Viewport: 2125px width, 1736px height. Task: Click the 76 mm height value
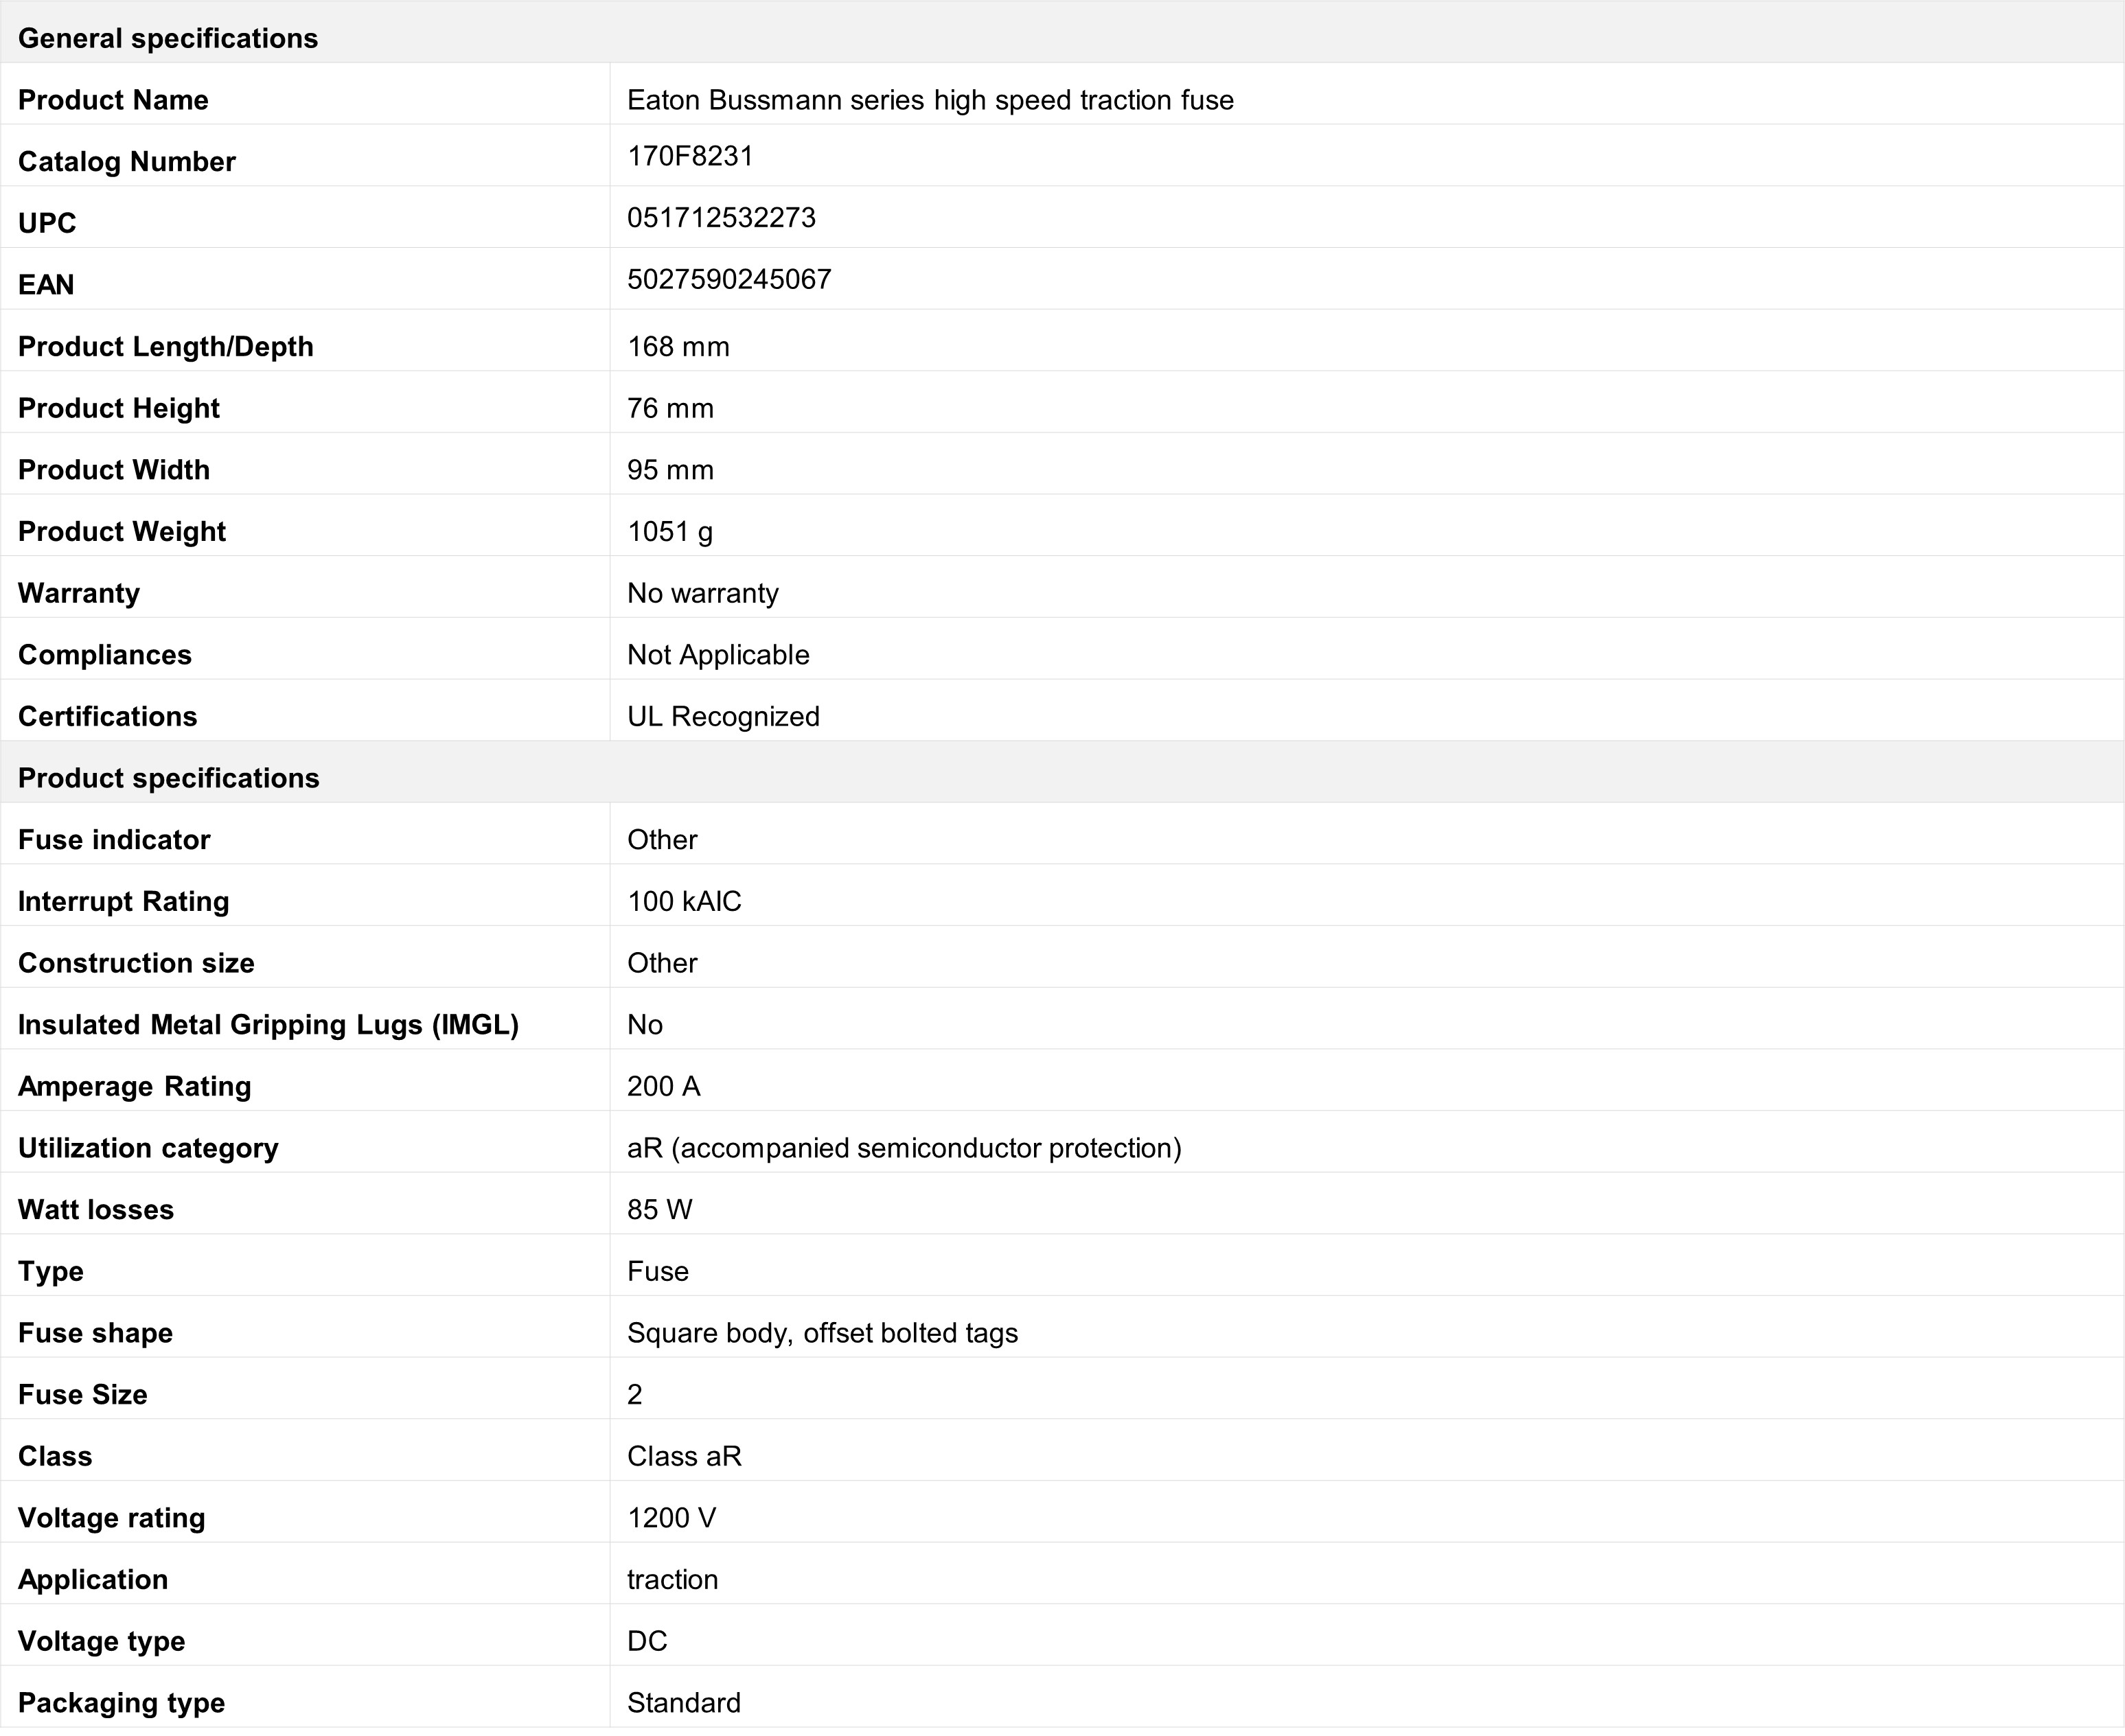(670, 408)
